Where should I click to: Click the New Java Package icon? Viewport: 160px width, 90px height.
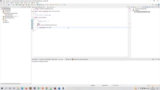pyautogui.click(x=26, y=5)
